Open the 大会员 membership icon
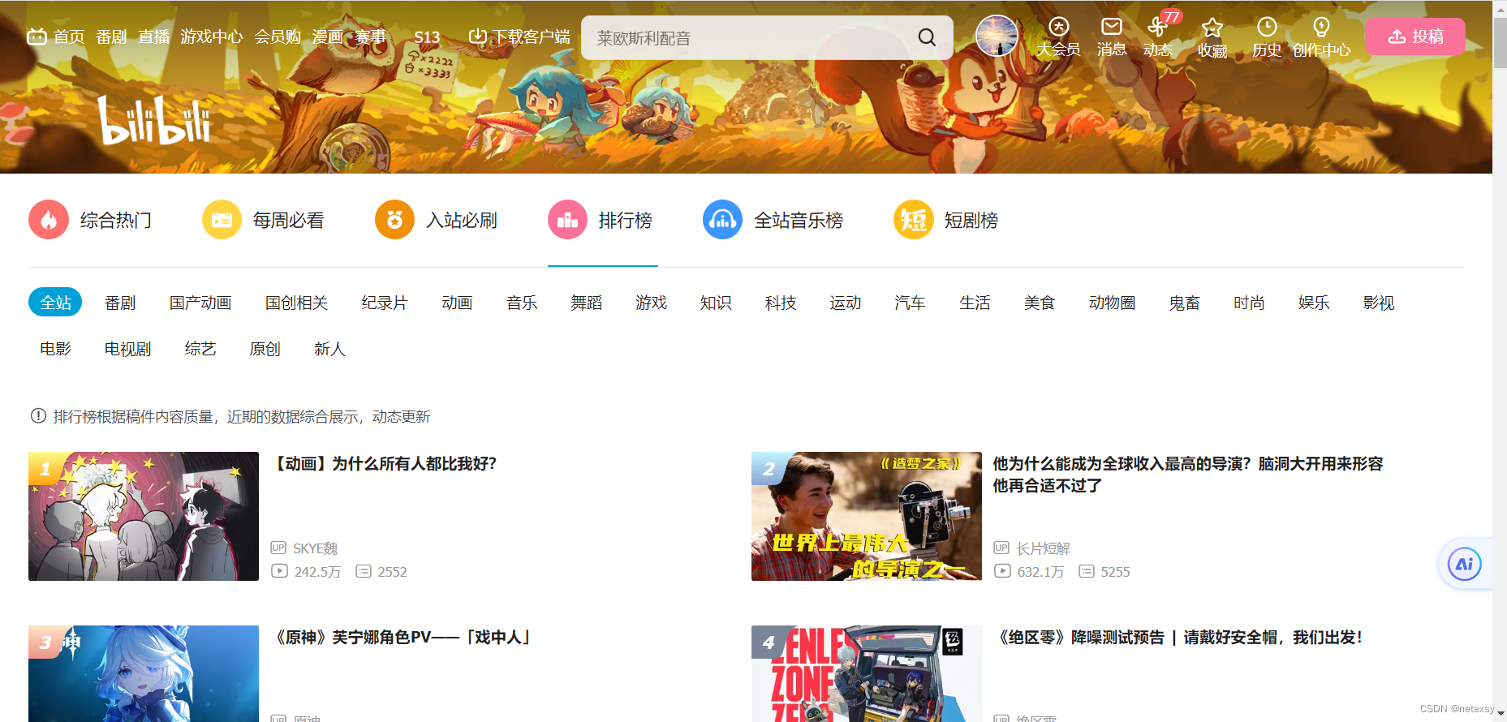 pos(1059,28)
